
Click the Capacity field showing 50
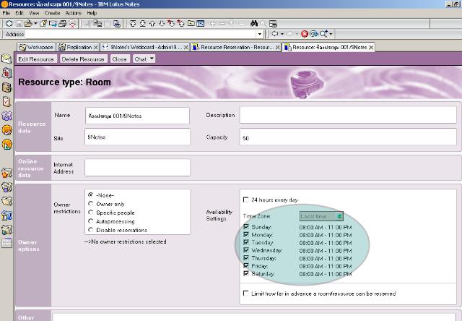click(348, 137)
